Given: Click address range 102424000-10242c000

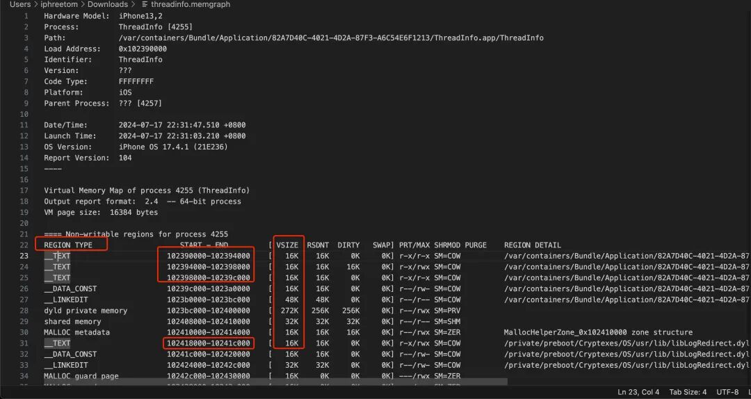Looking at the screenshot, I should pos(209,365).
